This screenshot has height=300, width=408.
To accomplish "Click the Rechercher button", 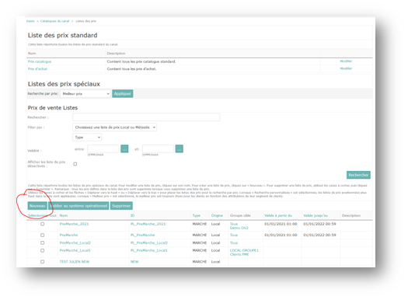I will pyautogui.click(x=358, y=175).
